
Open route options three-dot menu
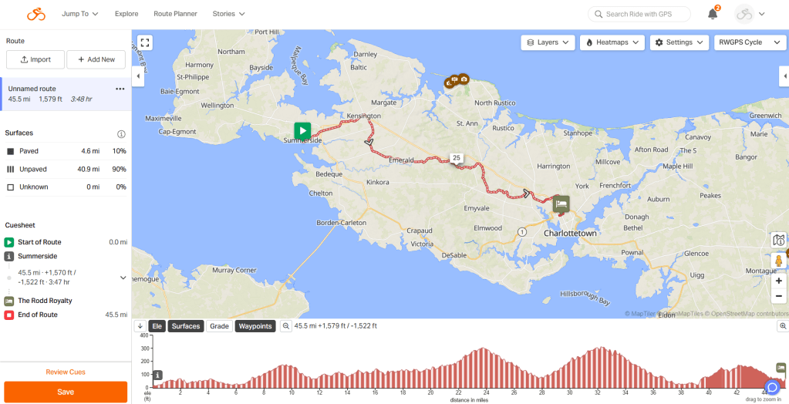coord(120,89)
